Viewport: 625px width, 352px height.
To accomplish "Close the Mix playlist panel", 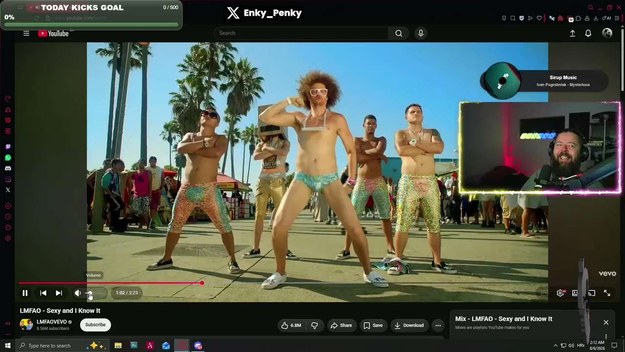I will tap(606, 322).
